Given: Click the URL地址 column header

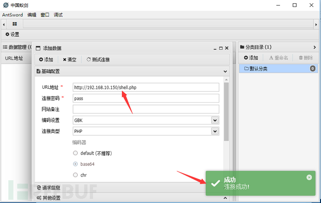Looking at the screenshot, I should click(x=14, y=58).
